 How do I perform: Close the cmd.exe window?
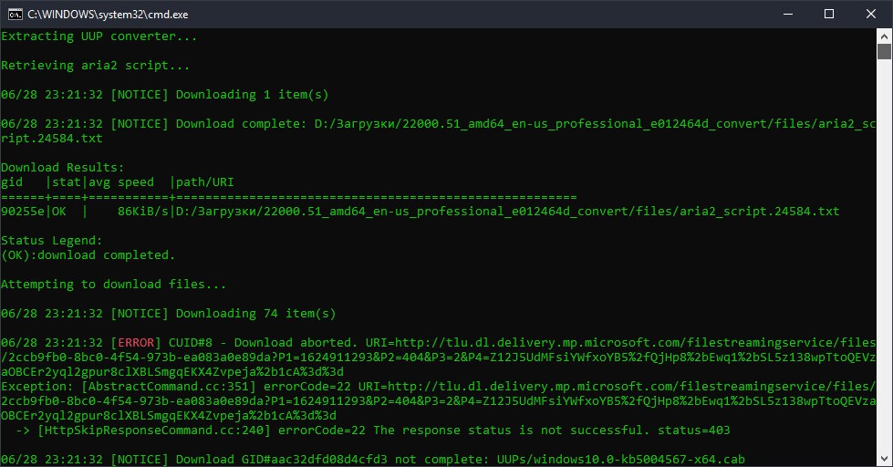871,15
